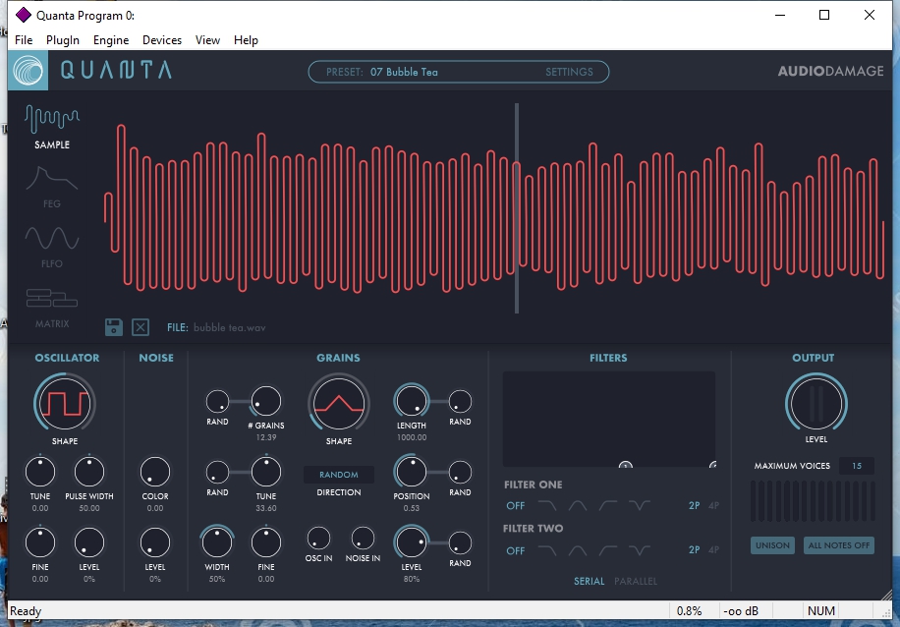
Task: Open the preset selector 07 Bubble Tea
Action: [x=404, y=72]
